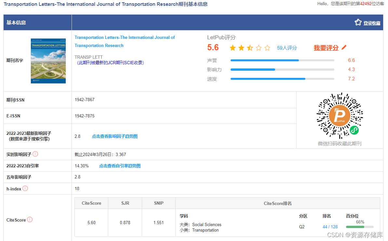Click the 我要评分 rate link

point(326,48)
